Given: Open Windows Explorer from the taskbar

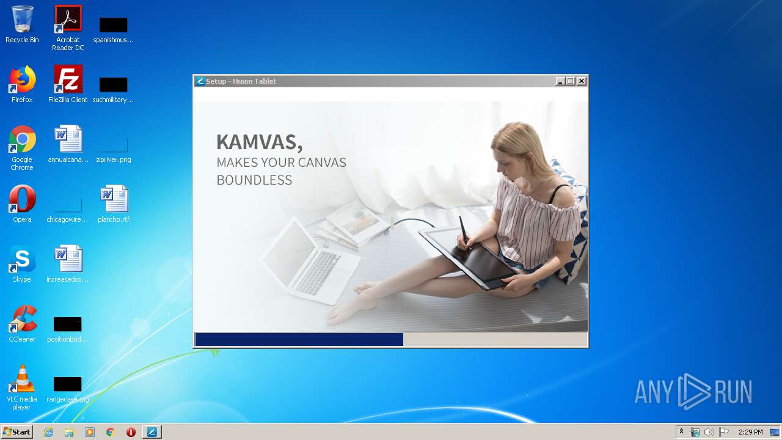Looking at the screenshot, I should tap(69, 432).
